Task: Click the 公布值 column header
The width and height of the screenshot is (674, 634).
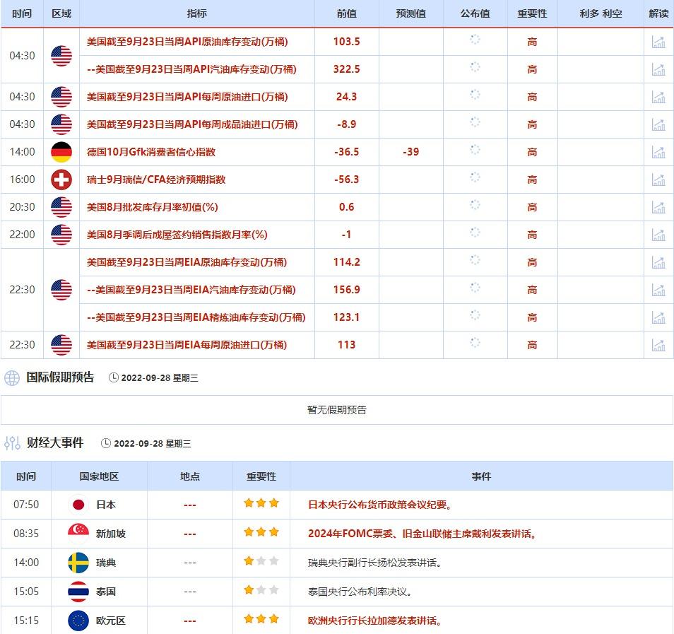Action: coord(475,13)
